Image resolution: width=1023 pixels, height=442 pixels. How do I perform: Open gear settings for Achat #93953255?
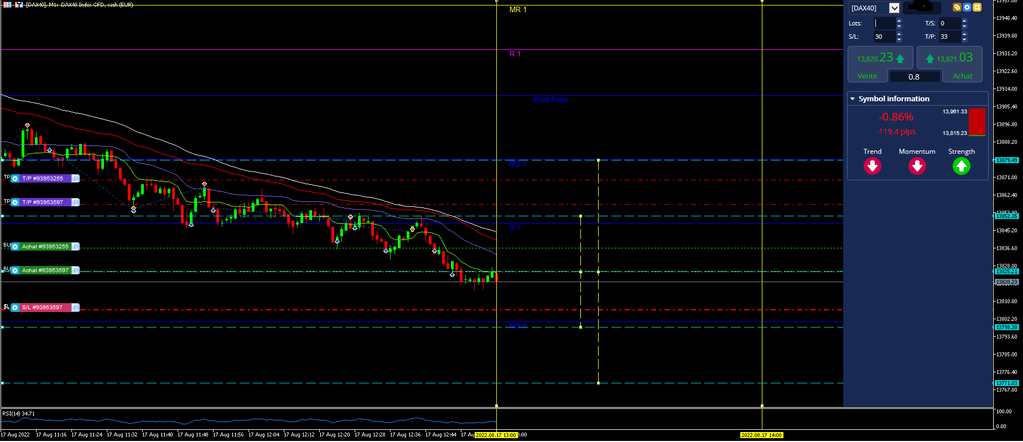tap(15, 247)
